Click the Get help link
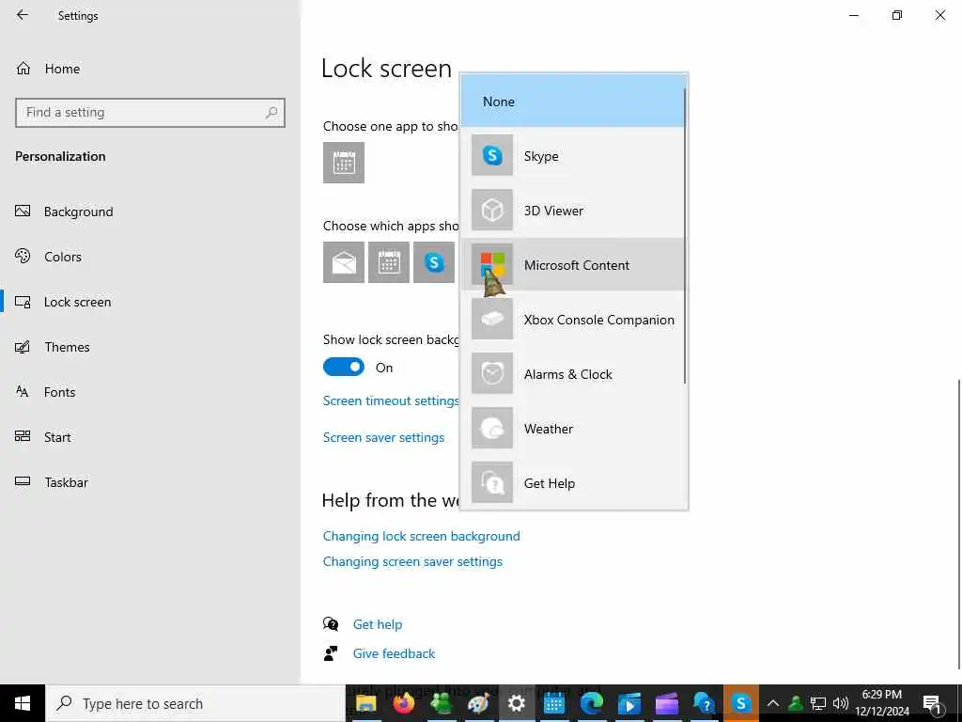962x722 pixels. click(x=378, y=624)
